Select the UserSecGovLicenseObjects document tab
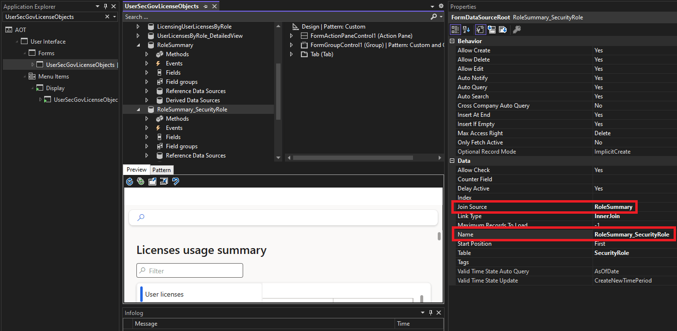 162,6
